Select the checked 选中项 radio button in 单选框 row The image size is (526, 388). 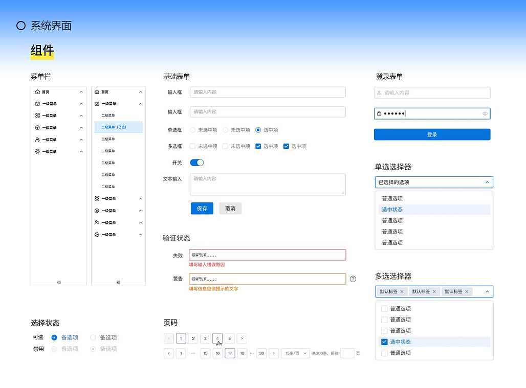pos(258,130)
